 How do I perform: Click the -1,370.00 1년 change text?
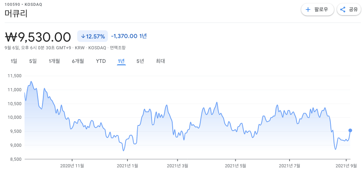click(129, 36)
